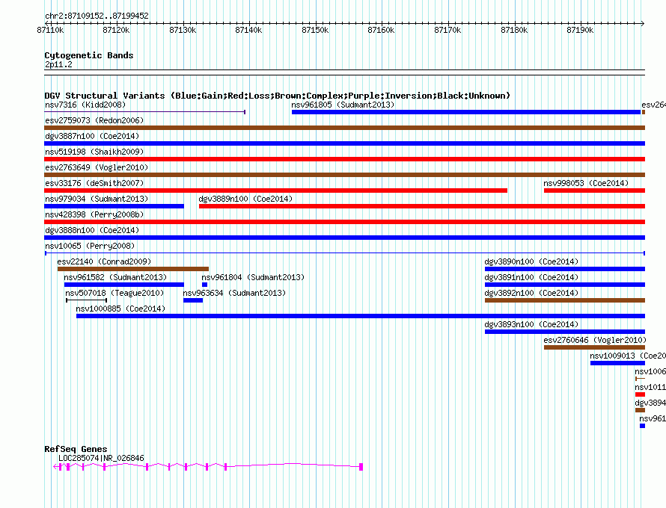Screen dimensions: 666x508
Task: Click the dgv3888n100 (Coe2014) label
Action: [92, 230]
